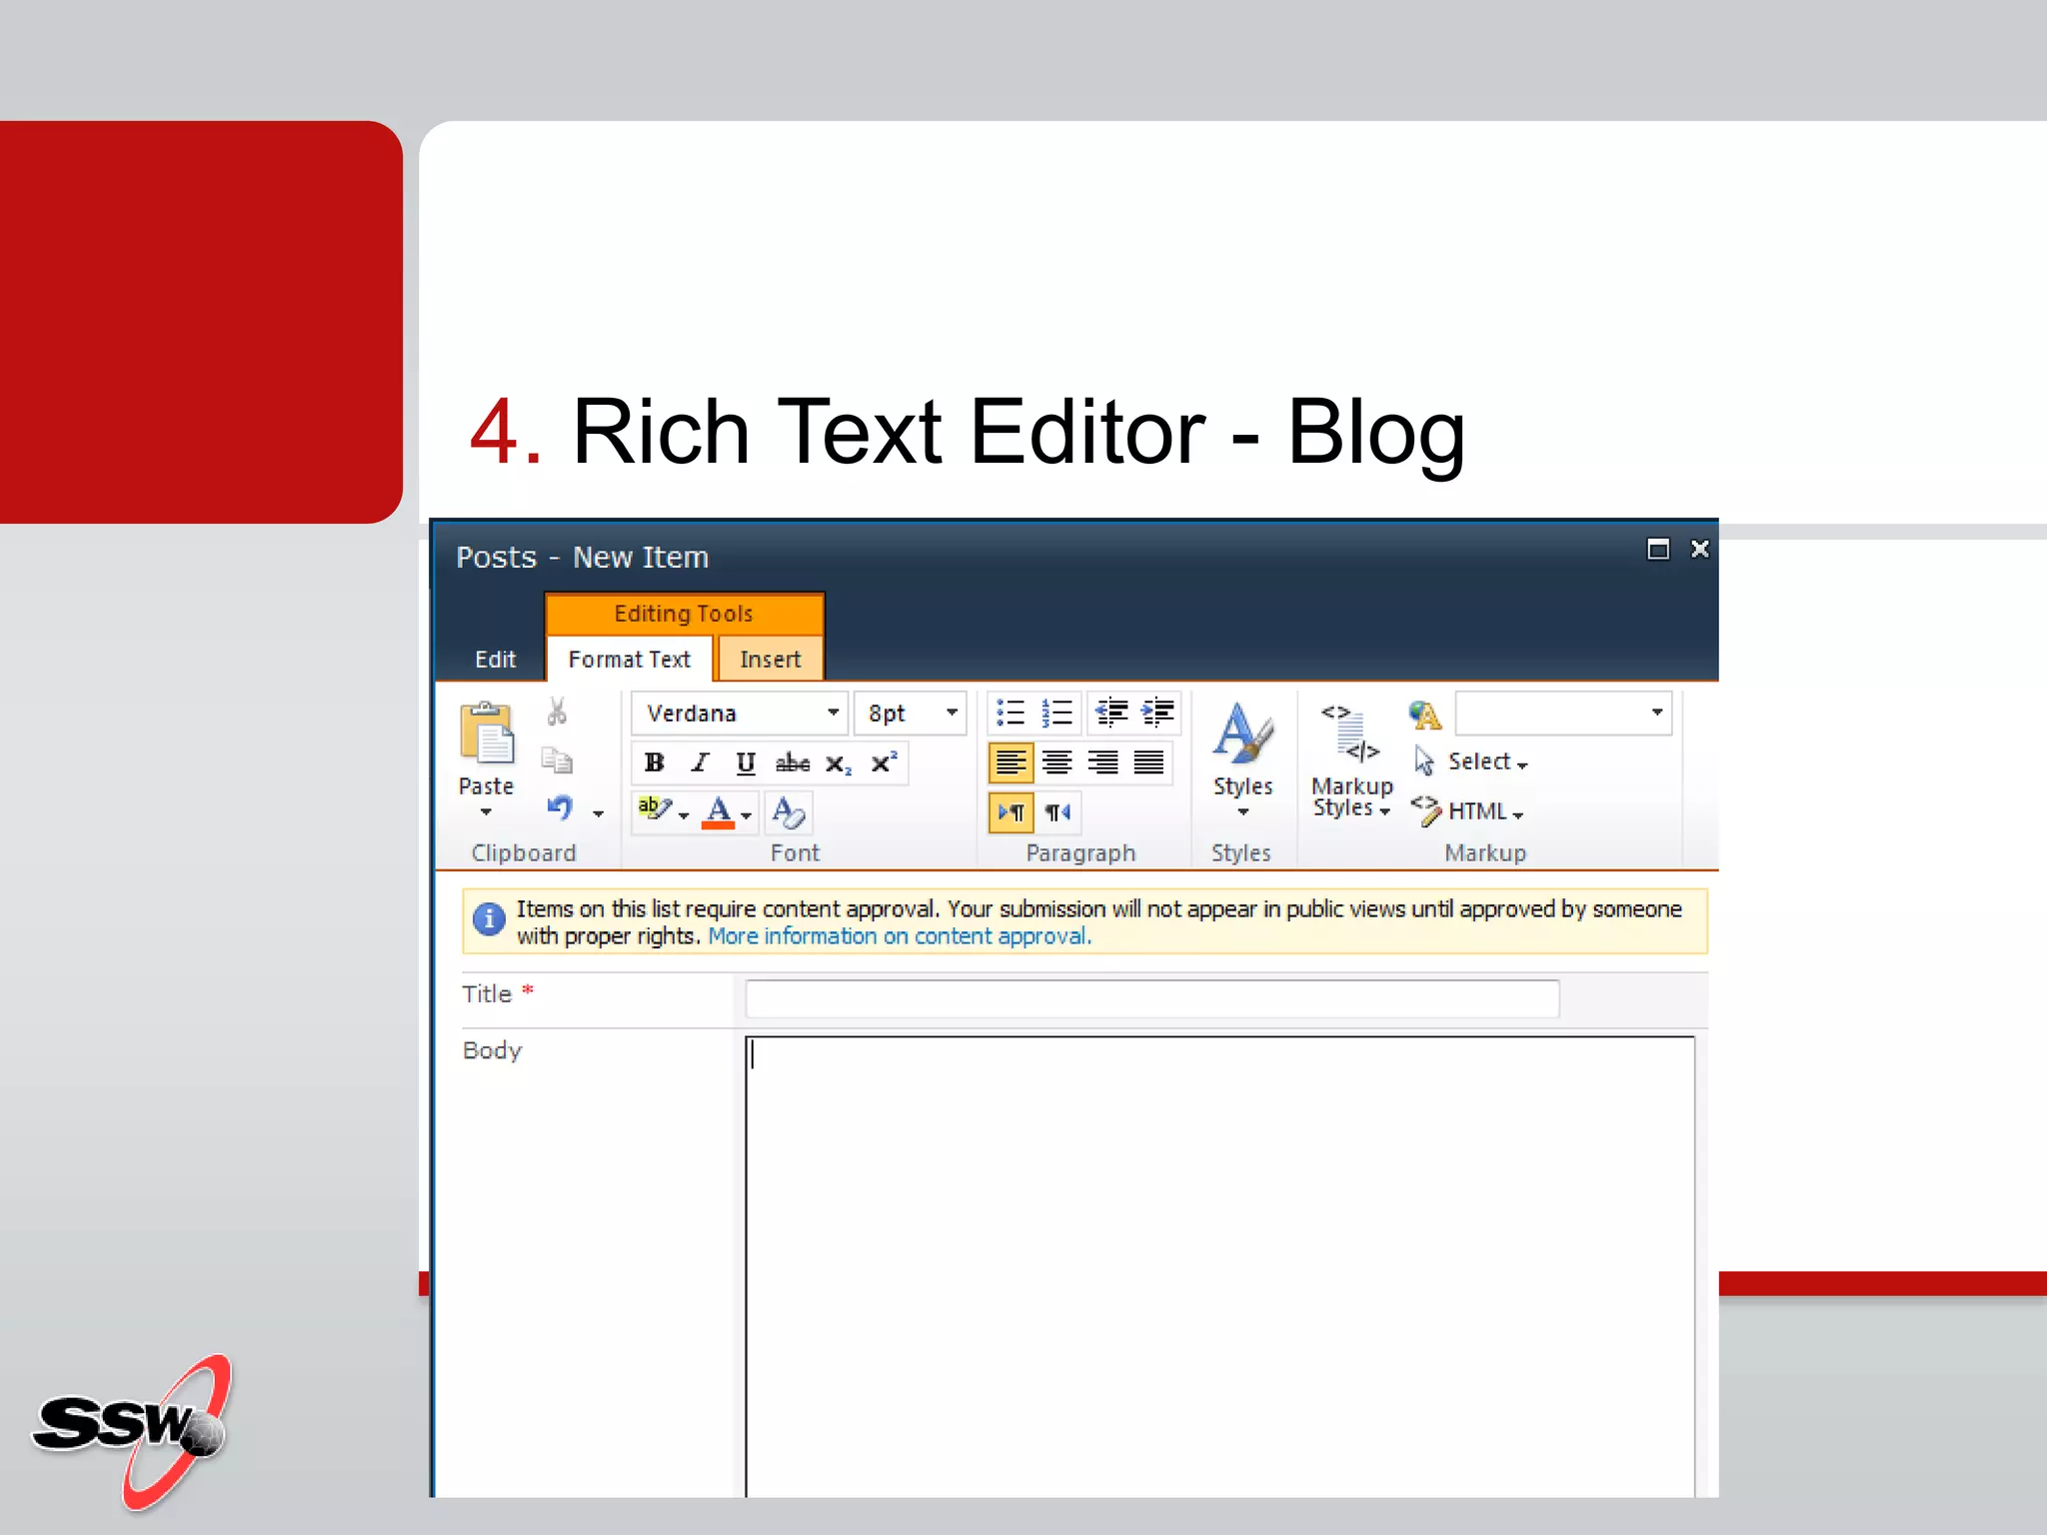Switch to the Format Text tab
Screen dimensions: 2047x1535
click(x=629, y=660)
